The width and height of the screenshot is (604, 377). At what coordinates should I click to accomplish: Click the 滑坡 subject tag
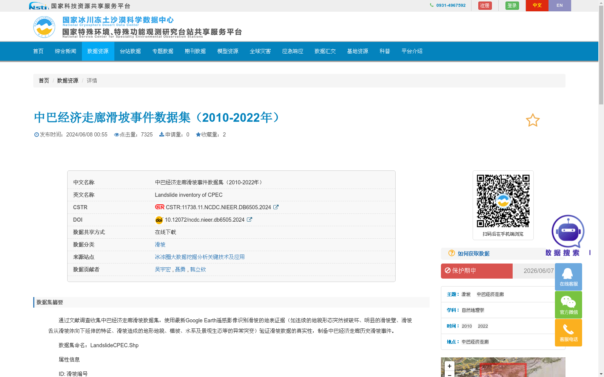pyautogui.click(x=466, y=294)
